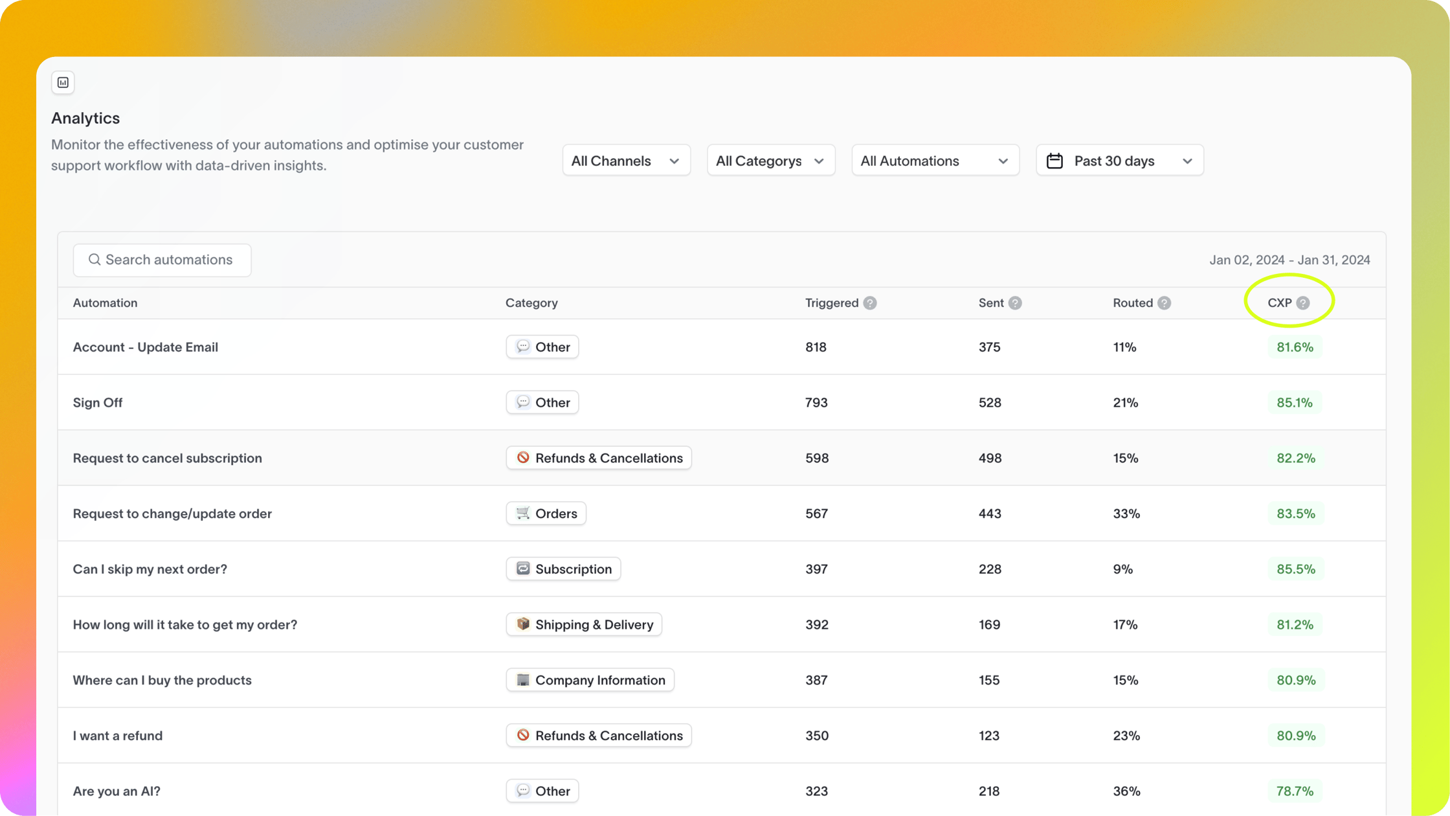1450x816 pixels.
Task: Open the Sign Off automation
Action: tap(97, 403)
